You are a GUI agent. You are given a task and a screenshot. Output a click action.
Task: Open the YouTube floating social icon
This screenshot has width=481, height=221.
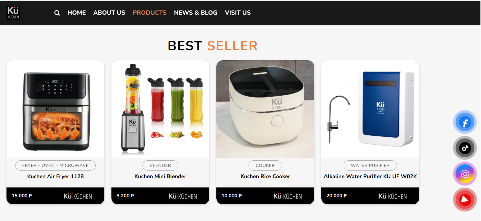tap(465, 200)
